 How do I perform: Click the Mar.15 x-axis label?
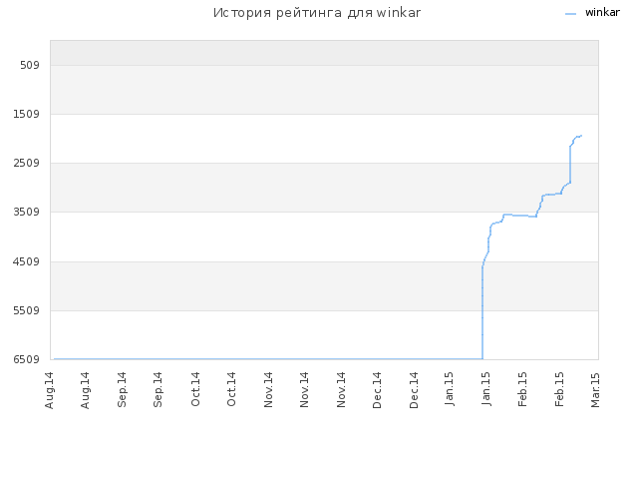[x=595, y=390]
